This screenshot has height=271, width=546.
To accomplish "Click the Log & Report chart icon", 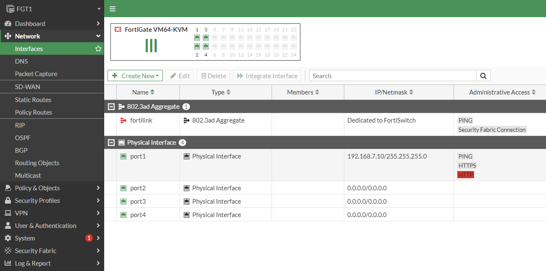I will click(8, 263).
